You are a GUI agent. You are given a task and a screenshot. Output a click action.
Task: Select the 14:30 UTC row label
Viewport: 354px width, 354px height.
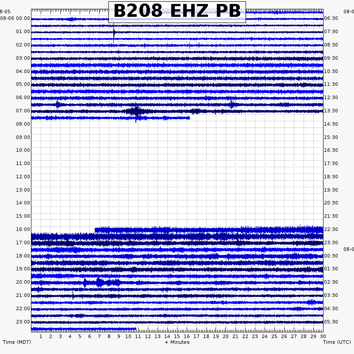point(331,124)
